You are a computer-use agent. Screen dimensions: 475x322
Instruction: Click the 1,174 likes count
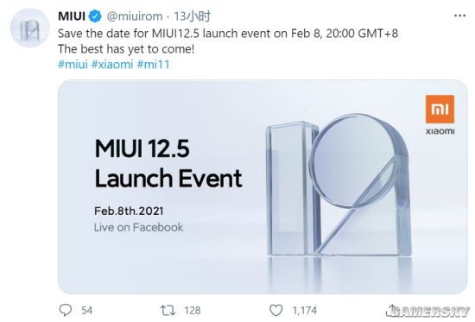point(305,310)
